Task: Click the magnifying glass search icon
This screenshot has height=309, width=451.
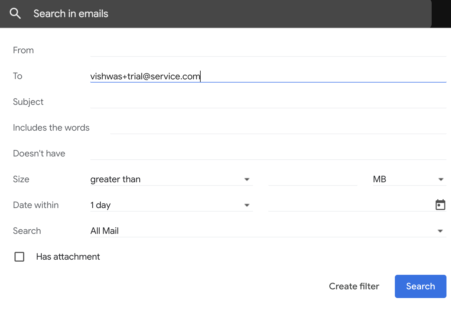Action: point(15,14)
